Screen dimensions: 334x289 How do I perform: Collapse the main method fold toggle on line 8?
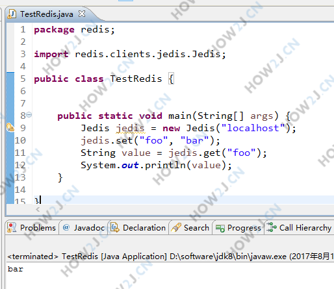pyautogui.click(x=29, y=114)
